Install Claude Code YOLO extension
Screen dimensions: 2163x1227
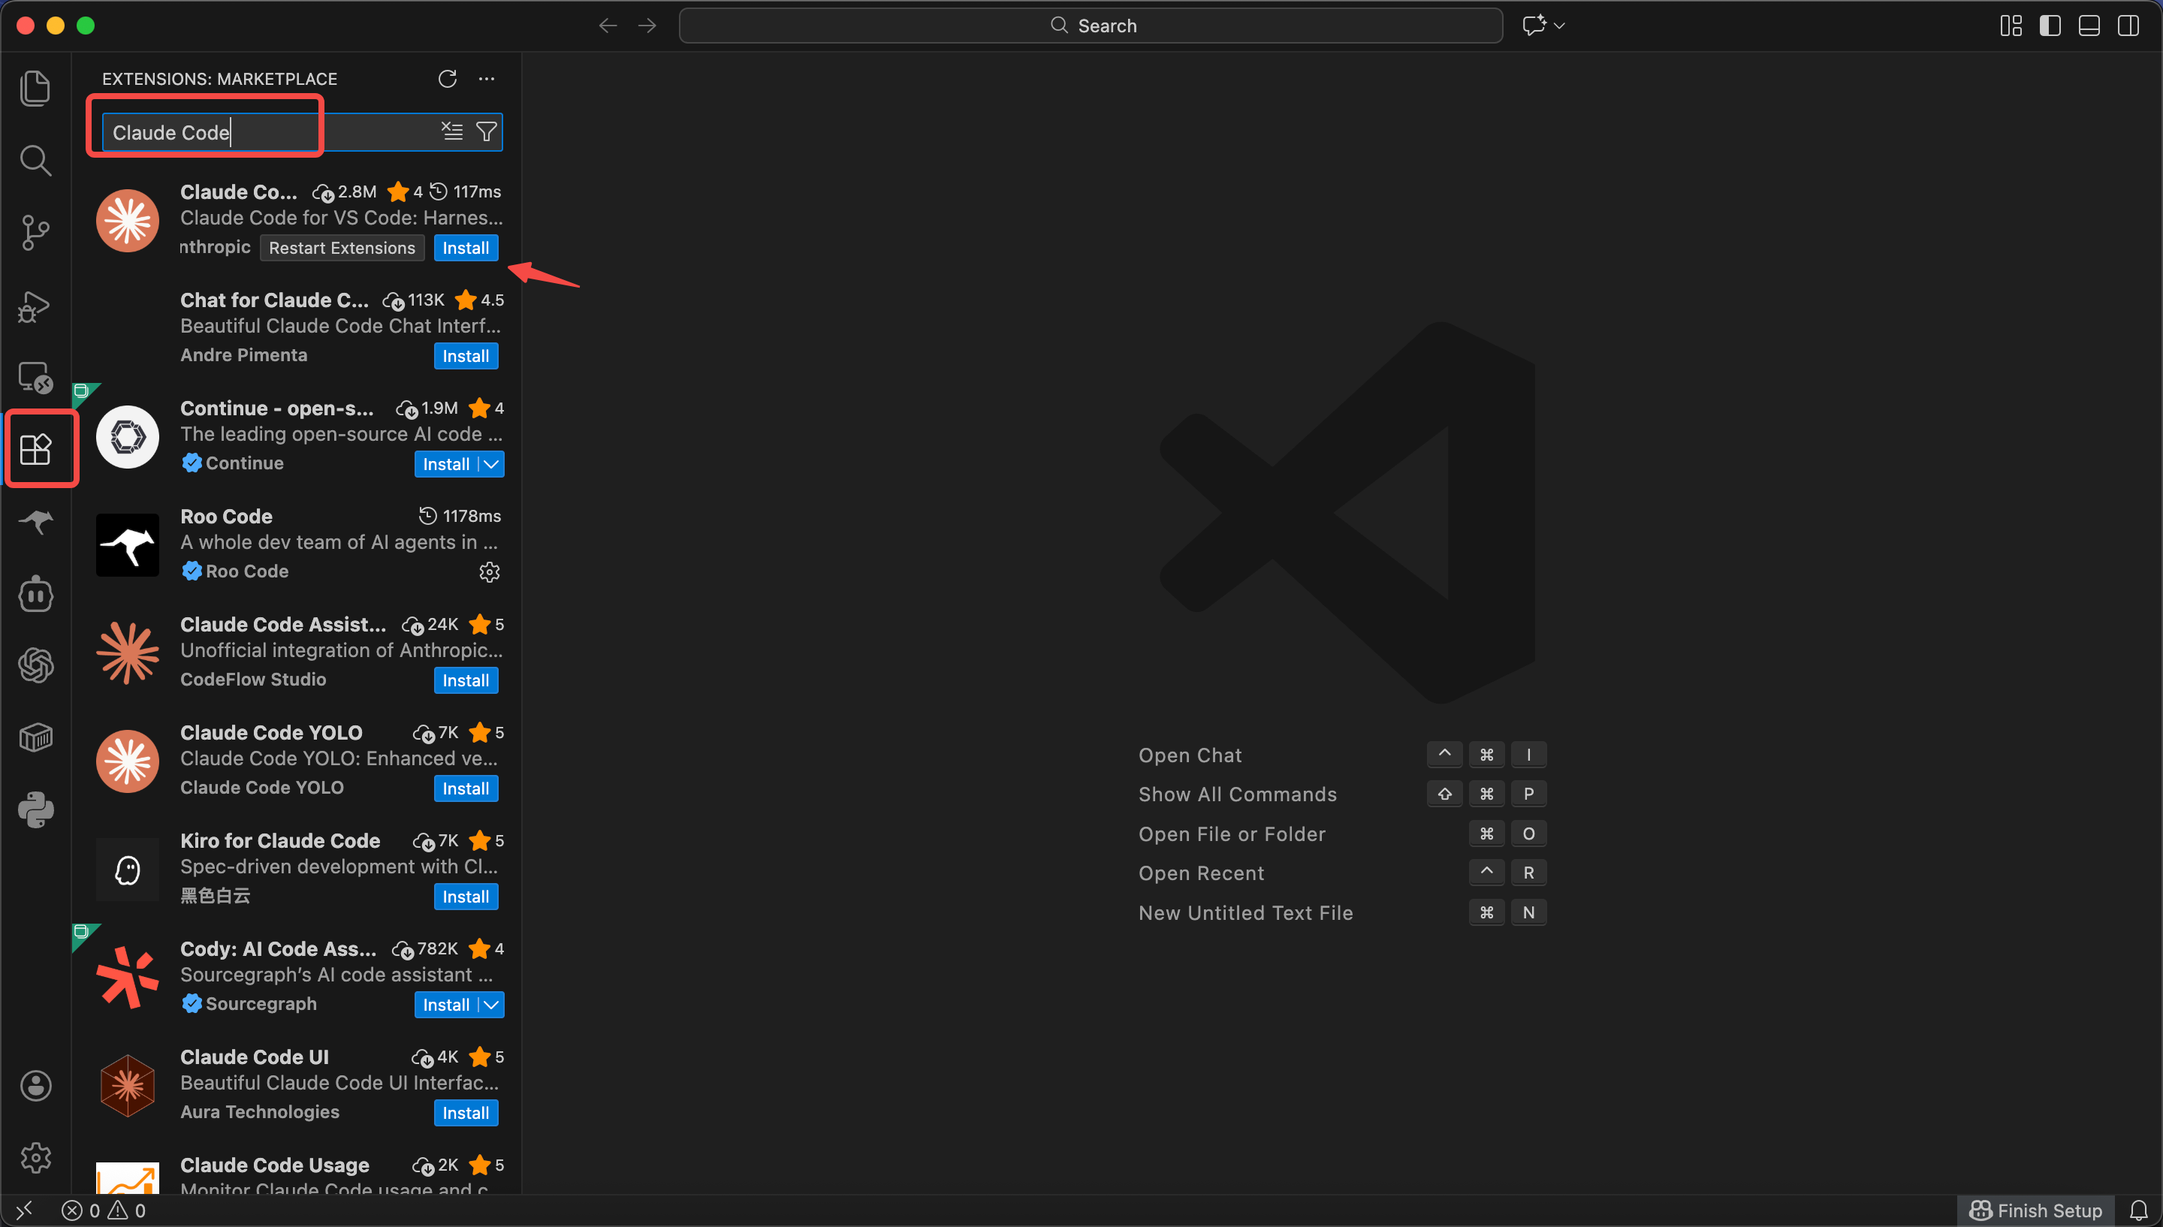pyautogui.click(x=466, y=788)
